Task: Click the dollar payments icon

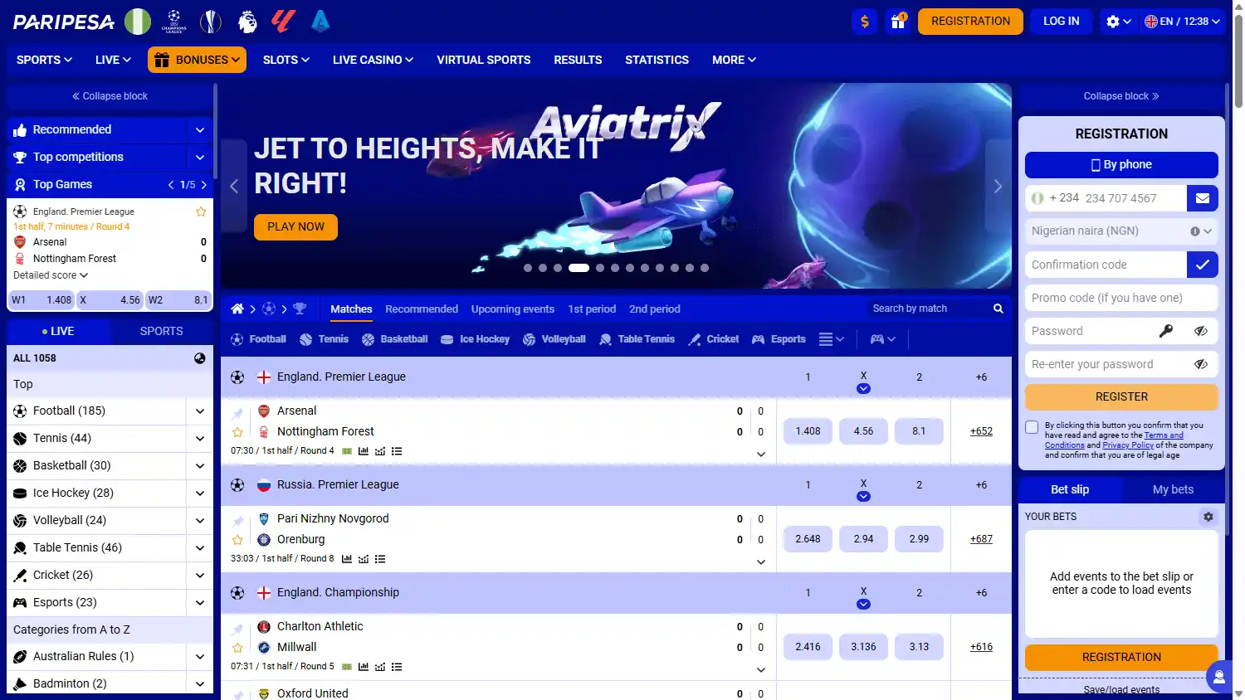Action: 865,22
